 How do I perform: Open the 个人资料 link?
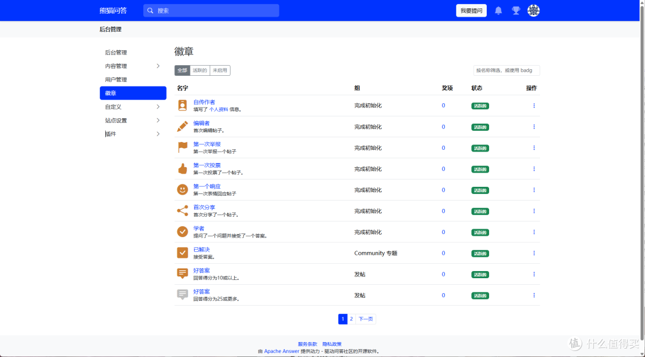[x=219, y=109]
